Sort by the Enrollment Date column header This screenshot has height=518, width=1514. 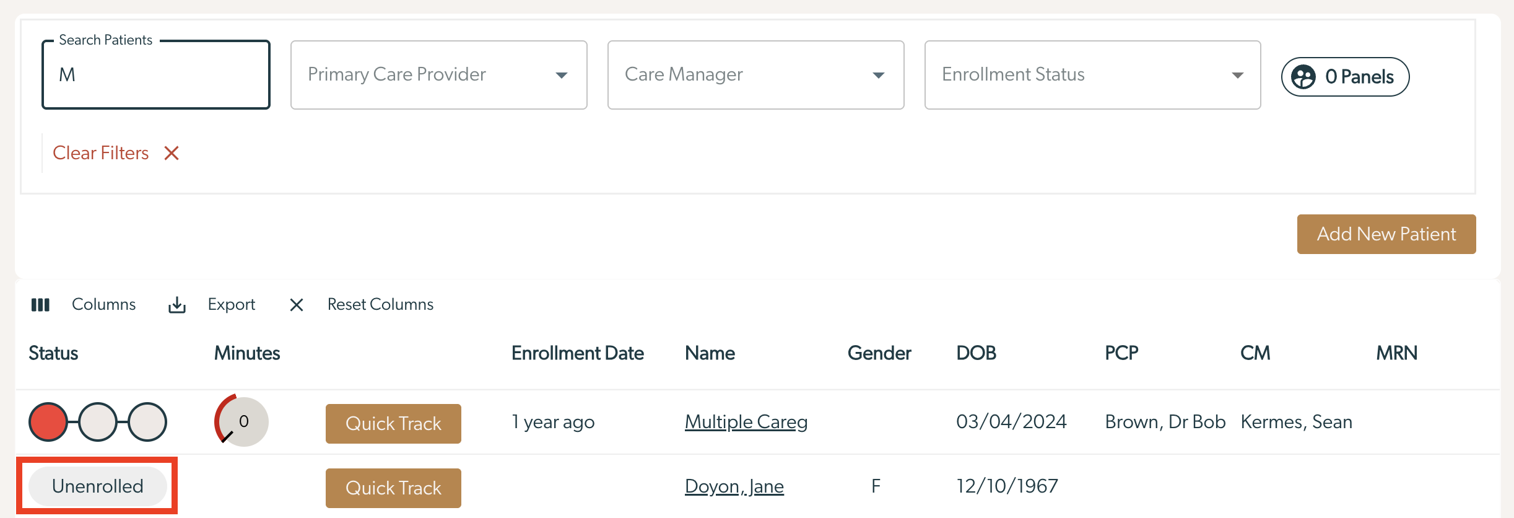point(578,353)
